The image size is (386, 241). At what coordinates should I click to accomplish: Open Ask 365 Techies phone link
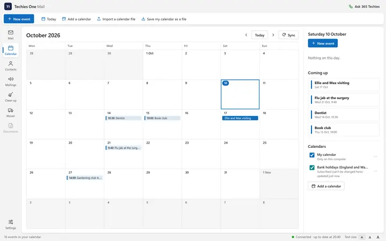(364, 6)
